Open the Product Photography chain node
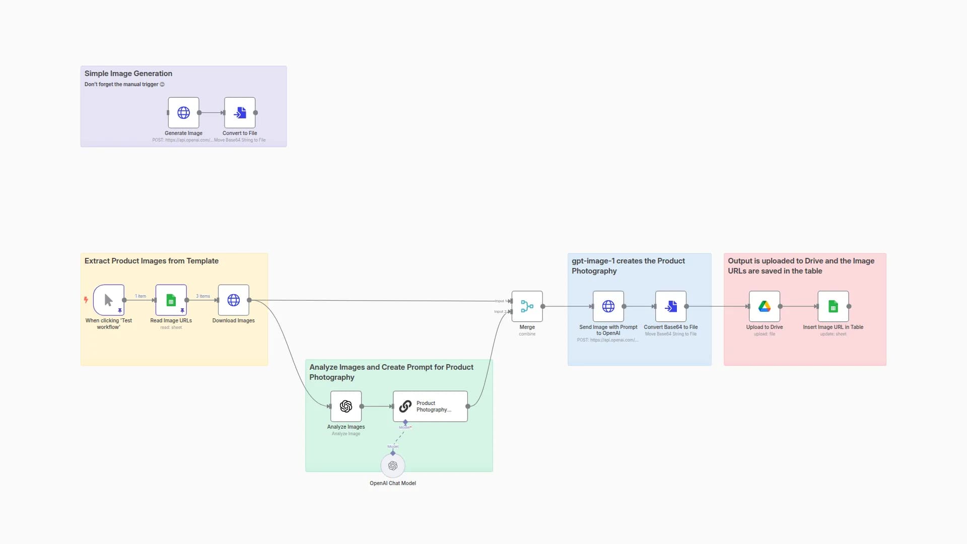The width and height of the screenshot is (967, 544). click(430, 406)
